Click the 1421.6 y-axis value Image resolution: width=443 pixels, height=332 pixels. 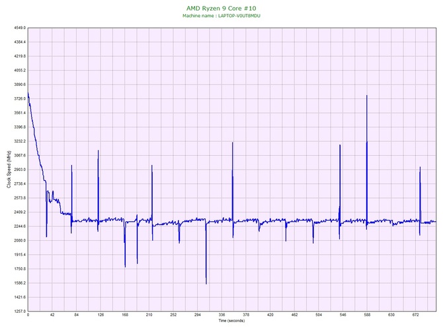click(x=19, y=297)
